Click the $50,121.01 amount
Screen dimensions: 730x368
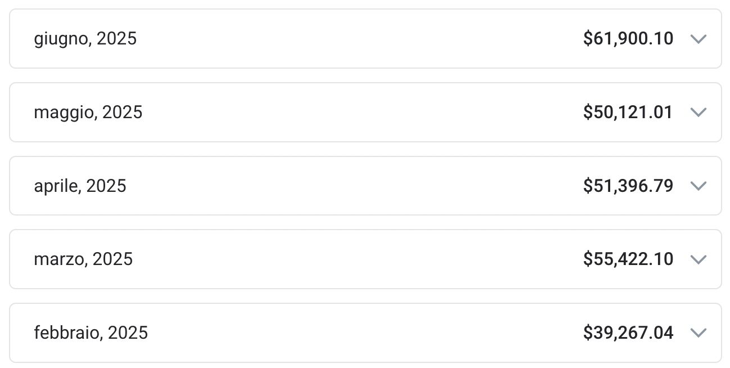(x=628, y=113)
